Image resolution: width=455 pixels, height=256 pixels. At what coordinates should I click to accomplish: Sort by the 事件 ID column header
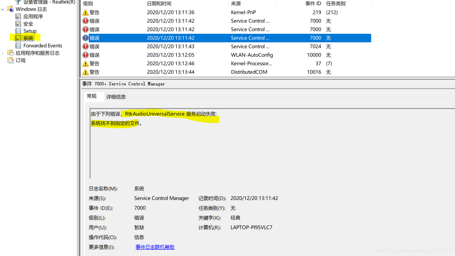(x=300, y=4)
